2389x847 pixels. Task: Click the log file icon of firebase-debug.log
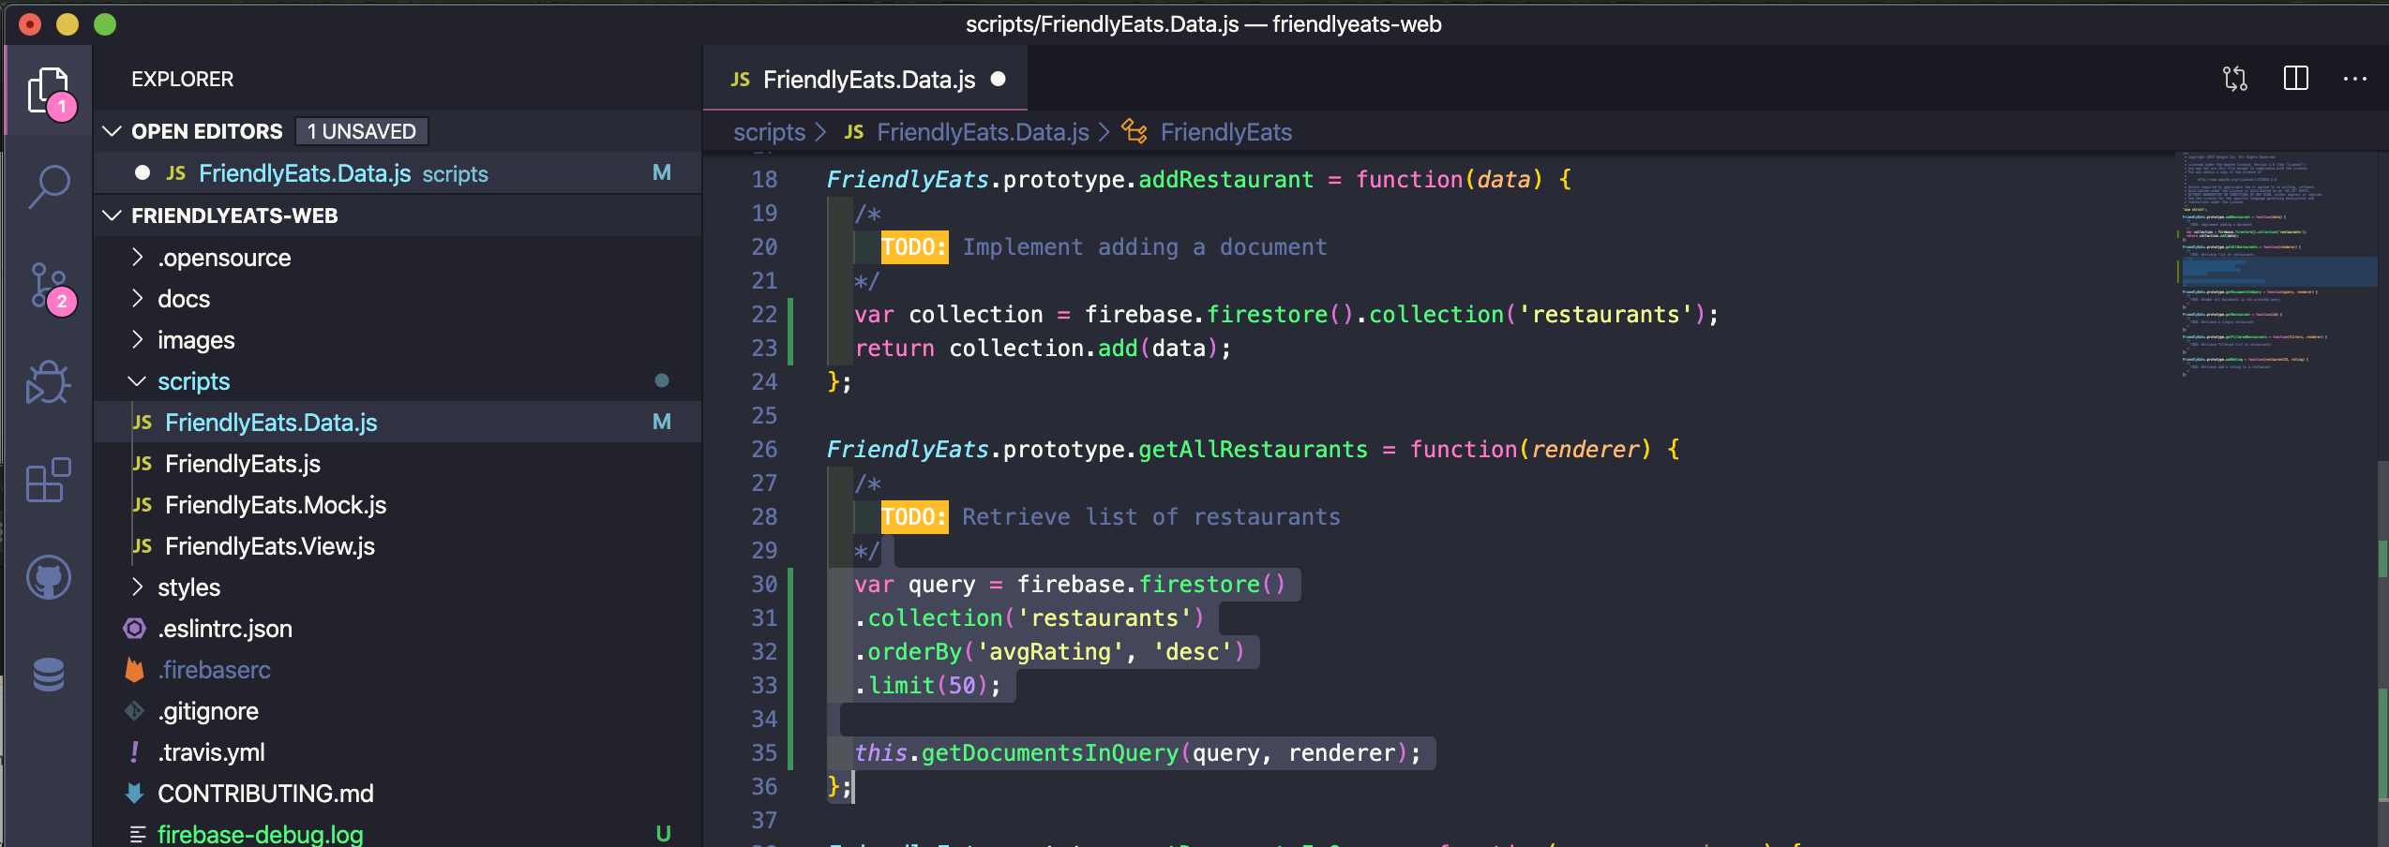pos(138,834)
